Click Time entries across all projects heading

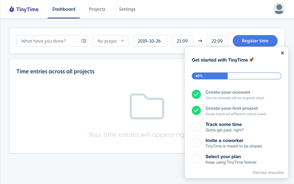point(55,71)
